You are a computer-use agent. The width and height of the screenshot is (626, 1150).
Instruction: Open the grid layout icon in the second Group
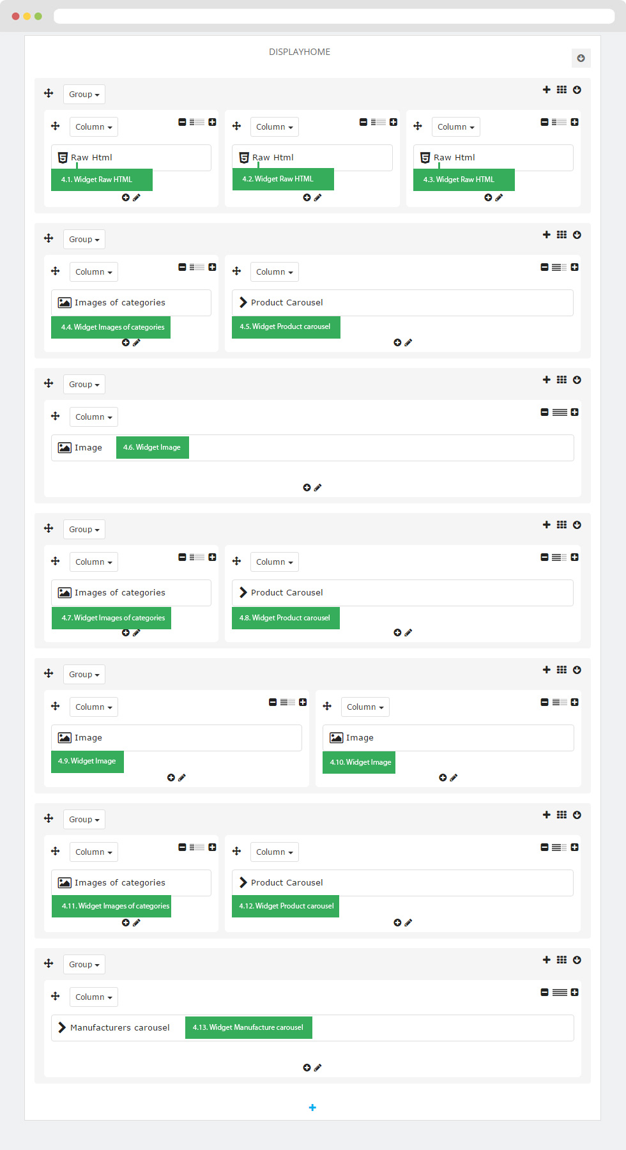click(x=561, y=234)
